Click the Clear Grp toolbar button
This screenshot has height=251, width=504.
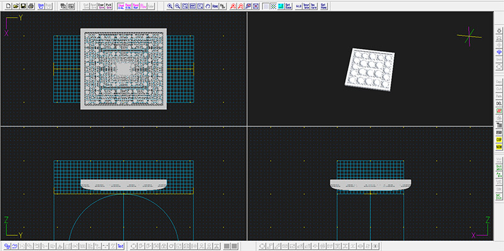[x=101, y=6]
